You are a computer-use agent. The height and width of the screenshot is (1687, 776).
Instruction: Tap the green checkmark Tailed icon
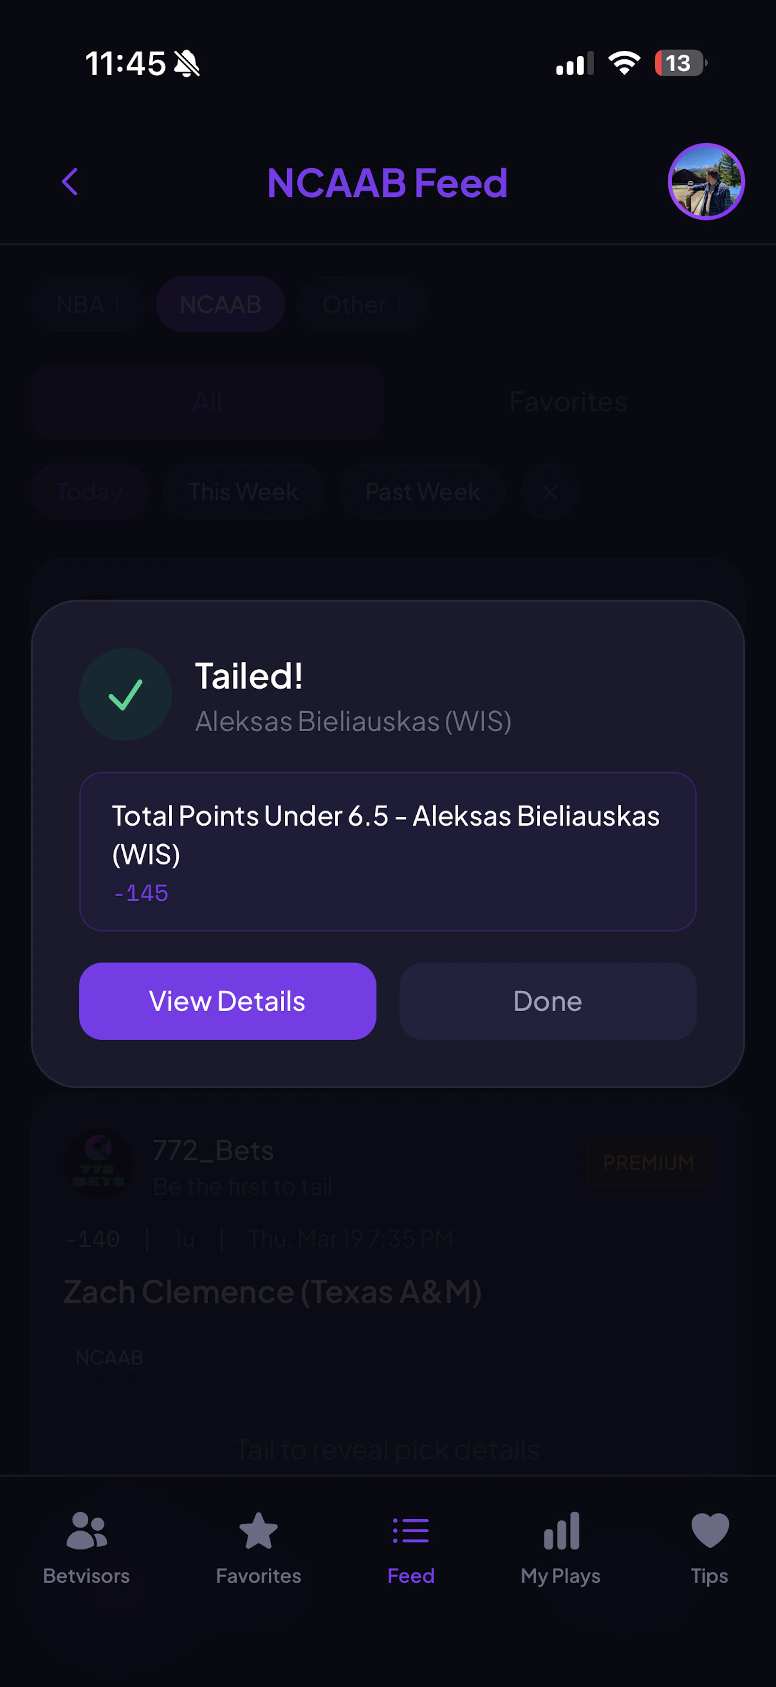[x=126, y=694]
